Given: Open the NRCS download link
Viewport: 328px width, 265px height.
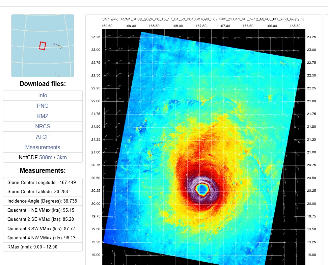Looking at the screenshot, I should [43, 127].
